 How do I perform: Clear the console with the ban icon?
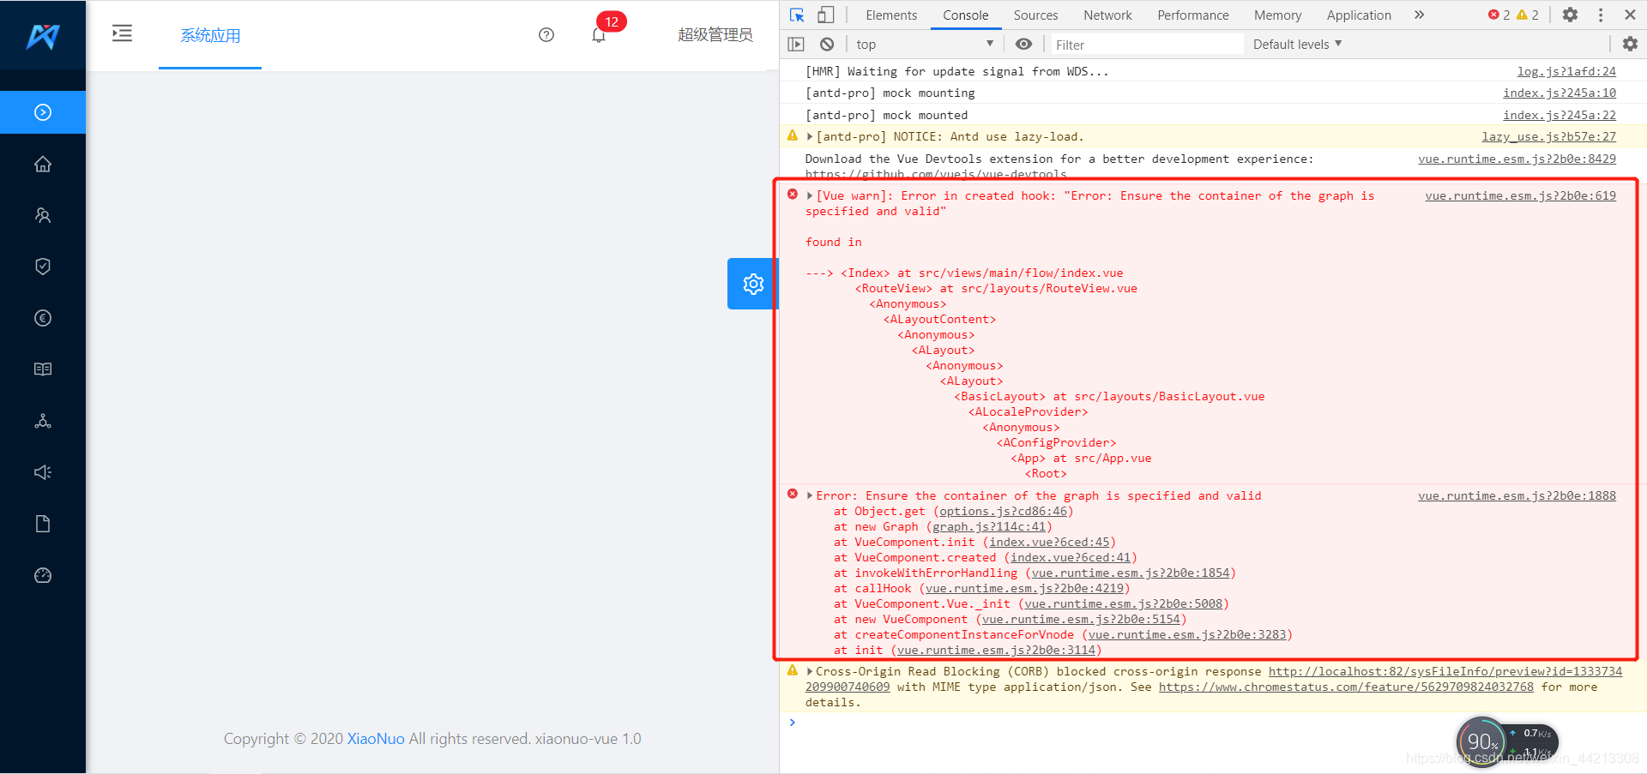(827, 44)
